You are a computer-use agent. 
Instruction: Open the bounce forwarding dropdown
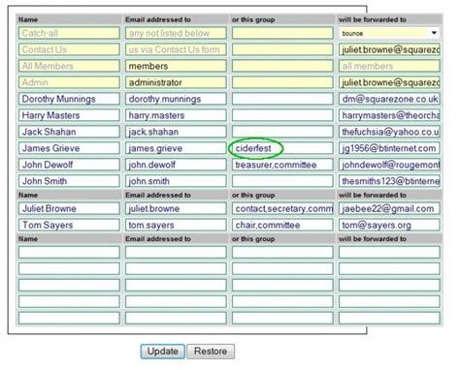pyautogui.click(x=389, y=33)
